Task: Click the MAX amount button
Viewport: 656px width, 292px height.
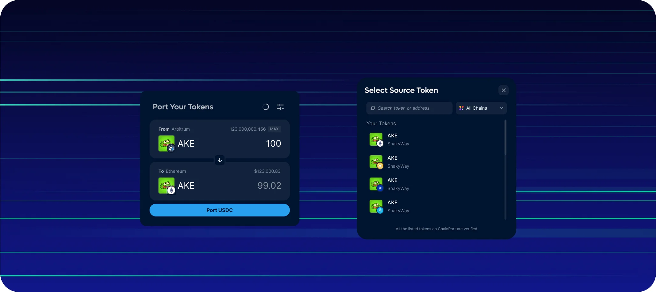Action: coord(274,129)
